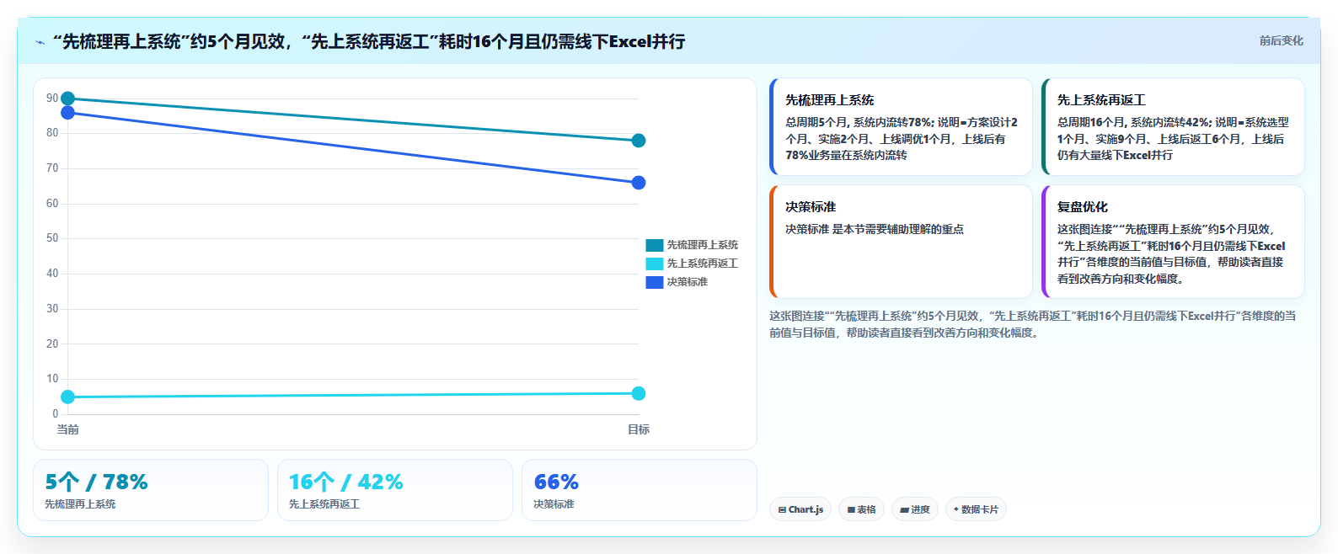Image resolution: width=1338 pixels, height=554 pixels.
Task: Open the 5个 / 78% stat card
Action: click(151, 490)
